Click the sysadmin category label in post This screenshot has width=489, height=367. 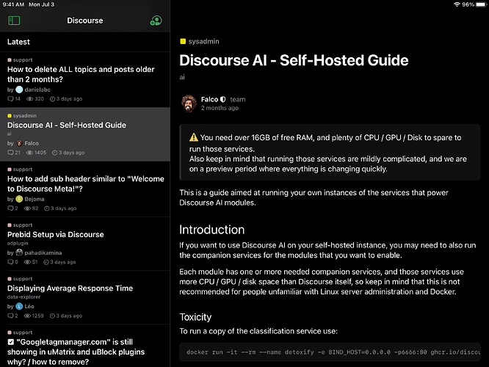(x=203, y=41)
